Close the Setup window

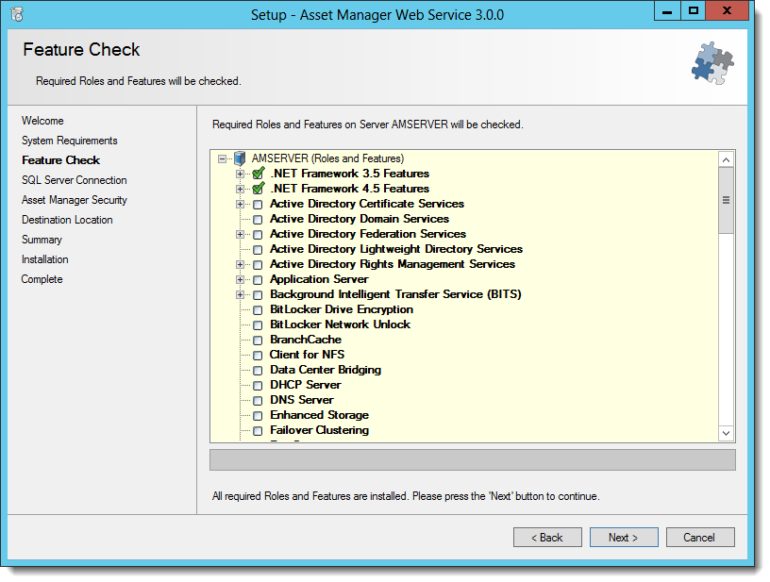coord(728,10)
